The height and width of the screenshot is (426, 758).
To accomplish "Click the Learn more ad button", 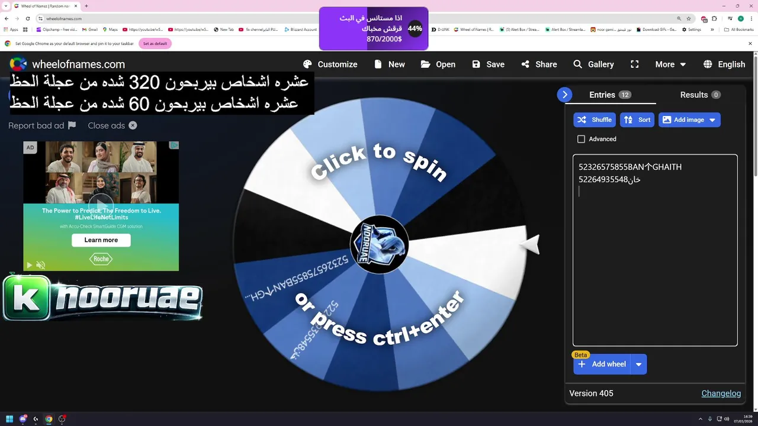I will (101, 240).
